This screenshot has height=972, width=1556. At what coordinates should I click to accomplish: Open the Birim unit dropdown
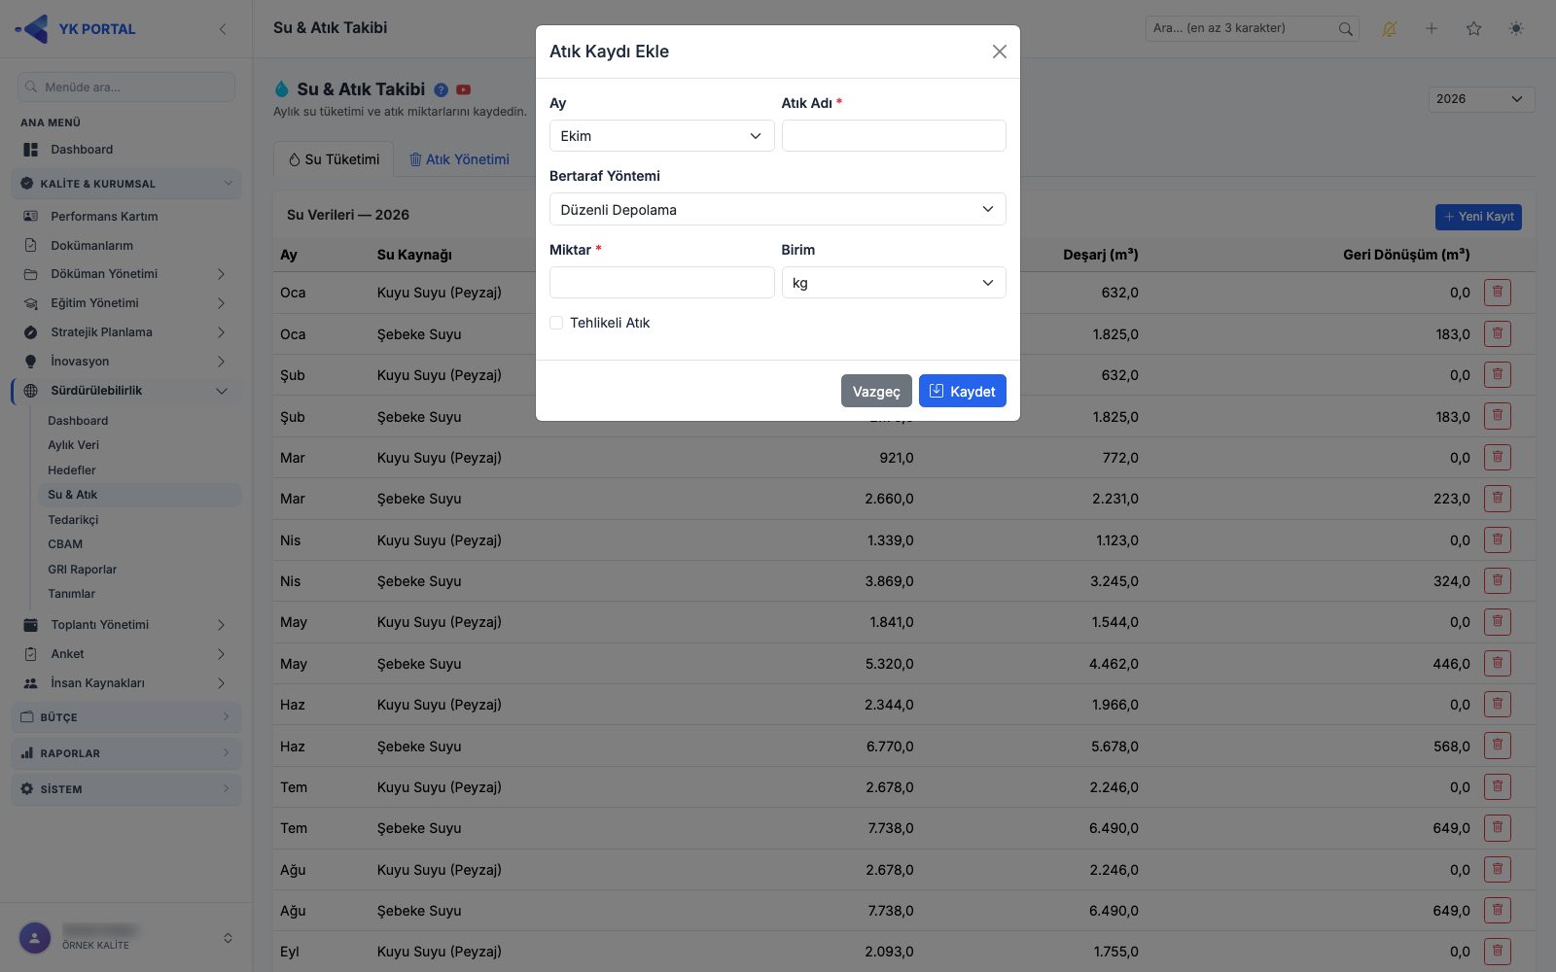coord(894,283)
